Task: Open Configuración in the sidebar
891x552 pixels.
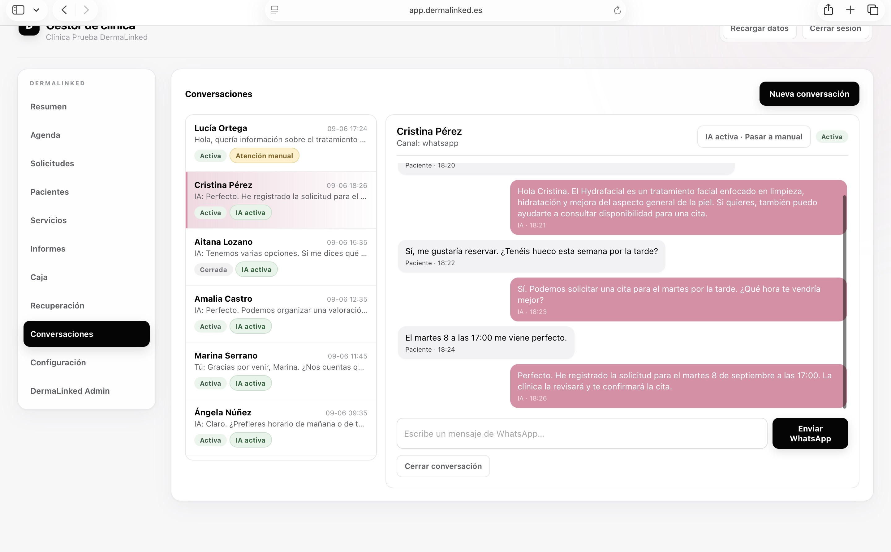Action: [x=87, y=363]
